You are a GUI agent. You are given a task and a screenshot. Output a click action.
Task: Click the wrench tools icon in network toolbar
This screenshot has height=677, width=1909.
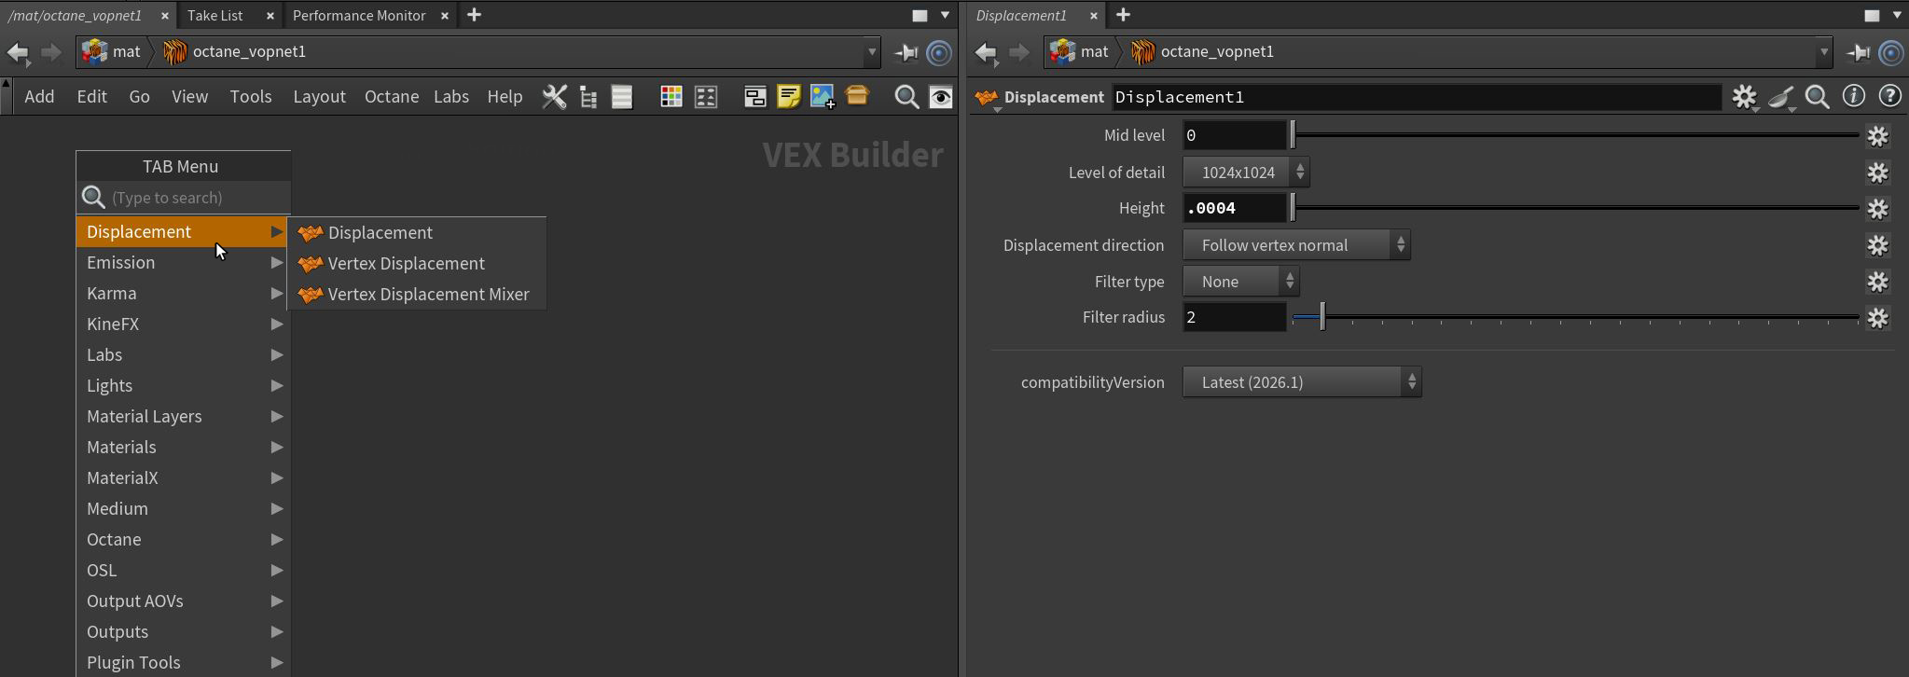554,97
